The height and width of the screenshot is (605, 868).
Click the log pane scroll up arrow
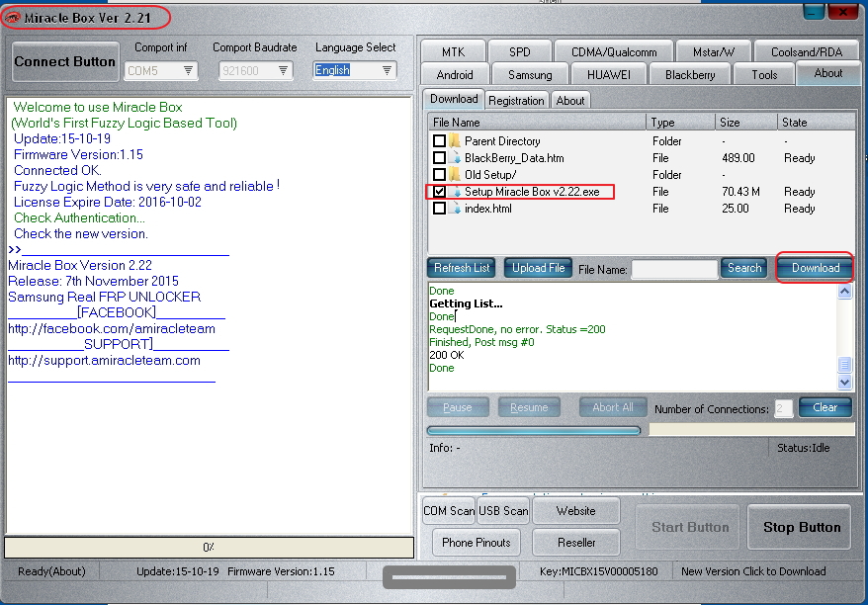tap(844, 292)
